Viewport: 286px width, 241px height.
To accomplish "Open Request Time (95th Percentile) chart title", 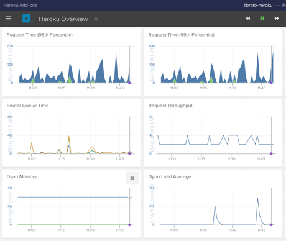I will (40, 35).
